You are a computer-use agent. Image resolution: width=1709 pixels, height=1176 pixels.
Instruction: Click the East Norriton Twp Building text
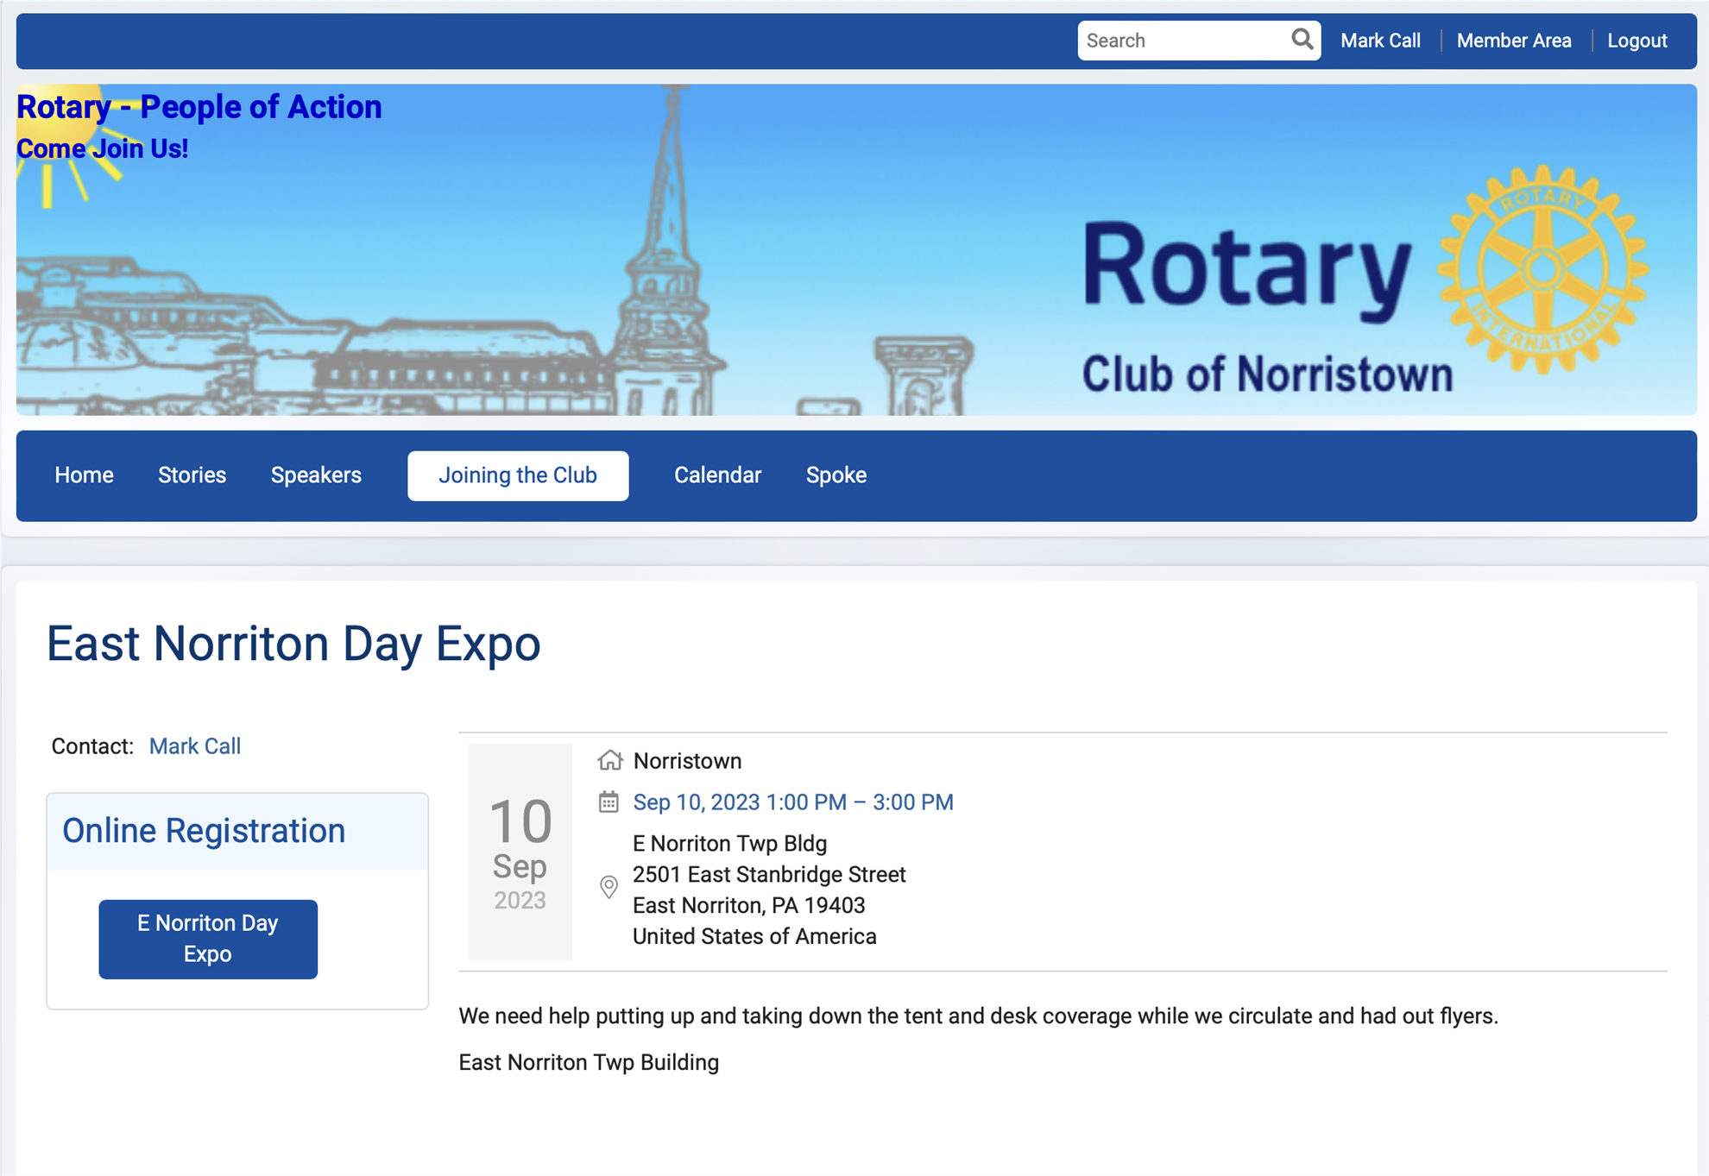[x=589, y=1062]
